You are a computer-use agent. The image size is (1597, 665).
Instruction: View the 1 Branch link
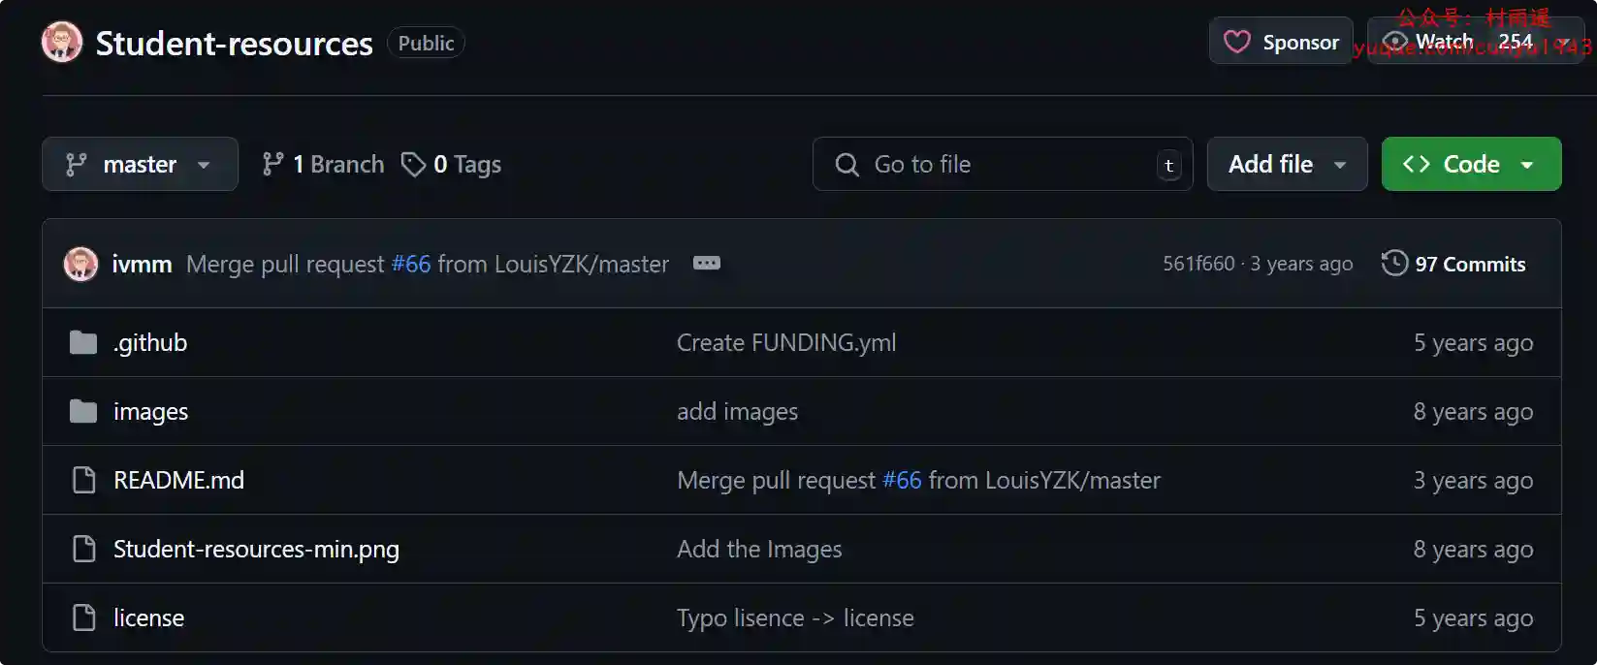pos(324,165)
